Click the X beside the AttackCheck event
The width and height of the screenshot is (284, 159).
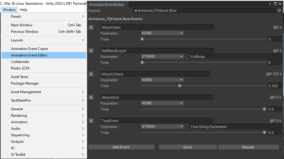(91, 74)
